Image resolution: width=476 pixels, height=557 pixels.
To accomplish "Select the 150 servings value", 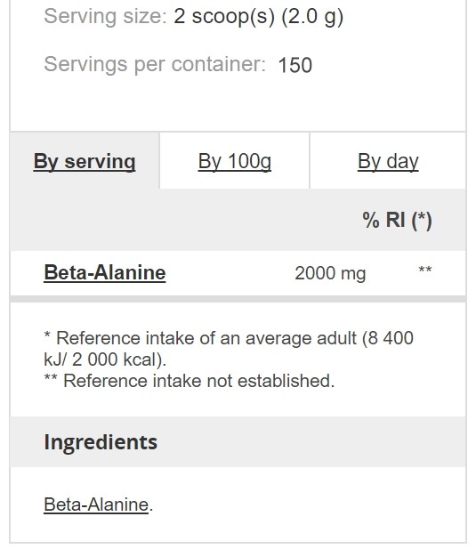I will coord(294,65).
